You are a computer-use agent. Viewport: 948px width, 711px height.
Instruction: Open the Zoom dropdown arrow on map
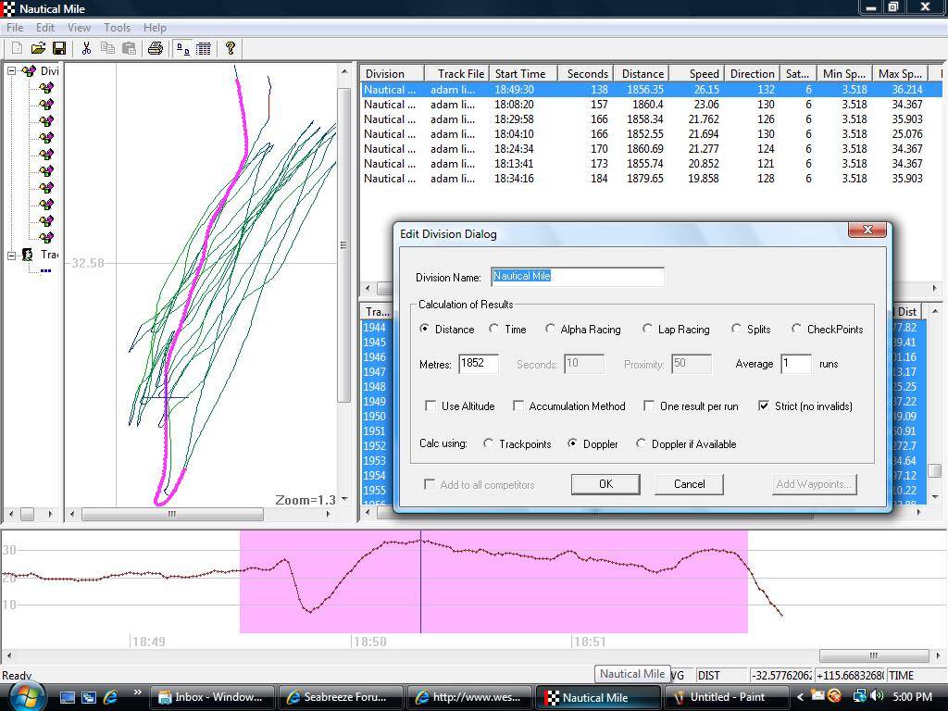point(344,499)
